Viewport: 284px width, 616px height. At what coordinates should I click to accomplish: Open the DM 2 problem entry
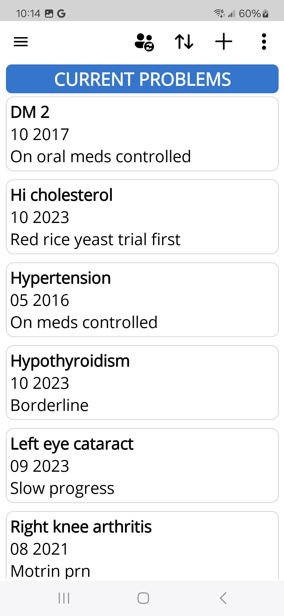pos(142,134)
